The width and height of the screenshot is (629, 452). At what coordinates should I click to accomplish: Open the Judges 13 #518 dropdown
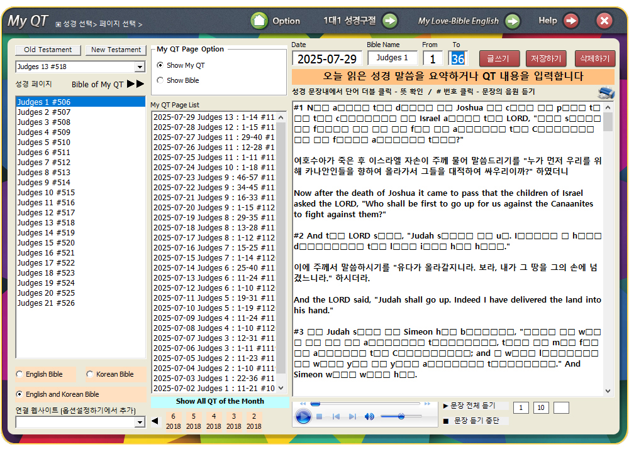coord(140,67)
